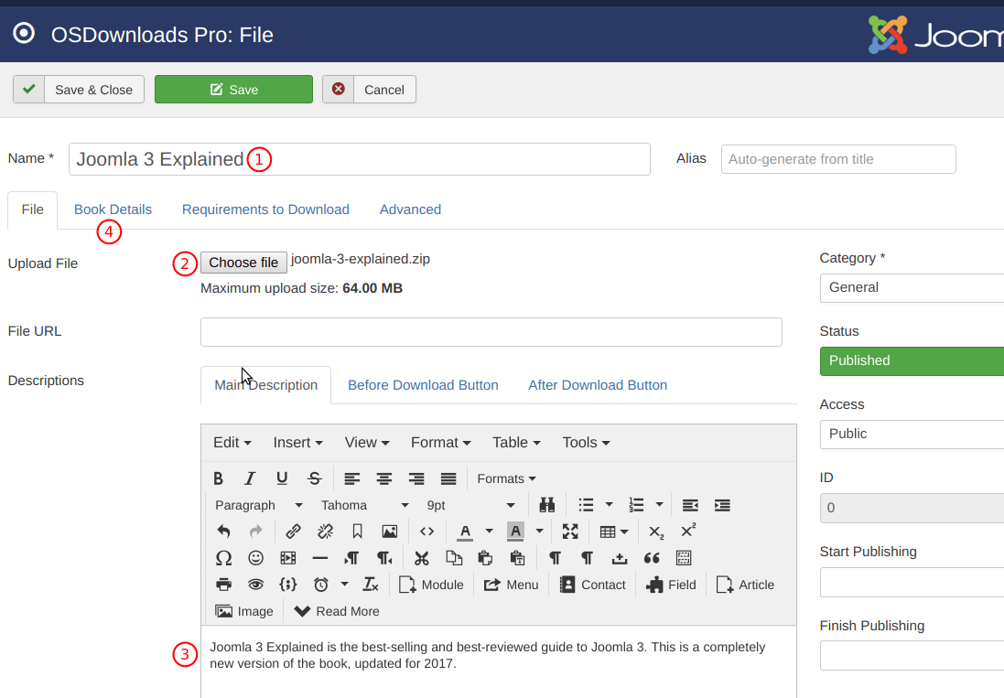Open the Paragraph block format dropdown

tap(258, 505)
